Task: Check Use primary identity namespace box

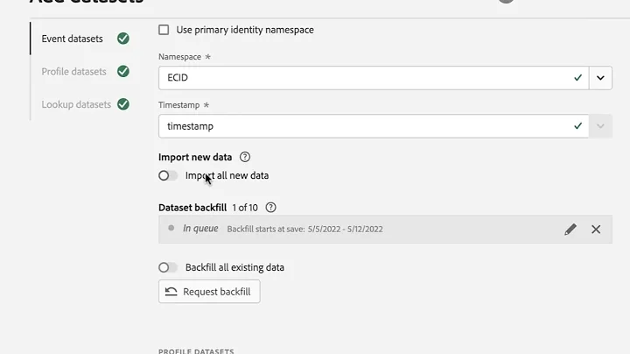Action: click(x=164, y=30)
